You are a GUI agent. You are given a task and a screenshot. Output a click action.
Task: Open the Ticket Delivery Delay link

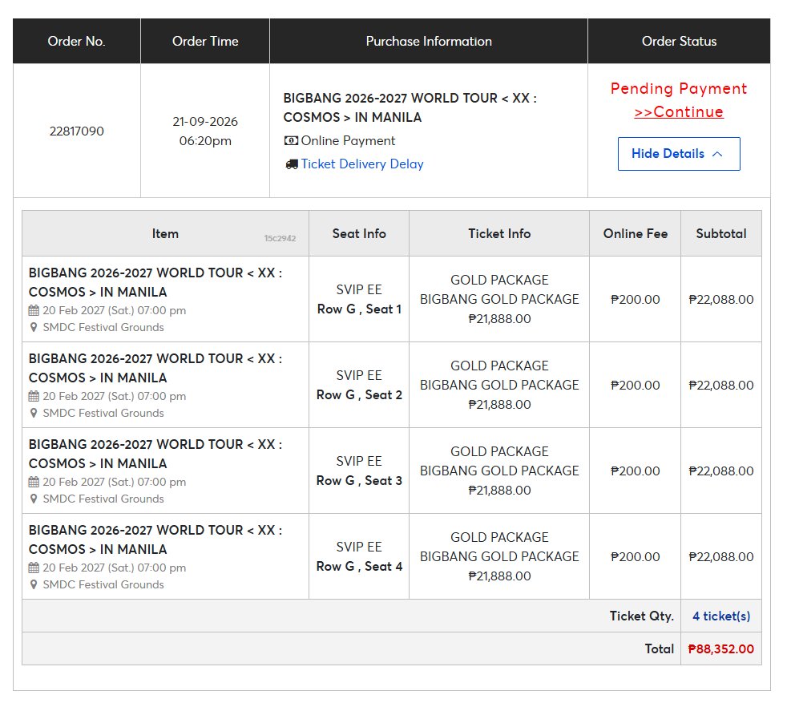(x=362, y=164)
